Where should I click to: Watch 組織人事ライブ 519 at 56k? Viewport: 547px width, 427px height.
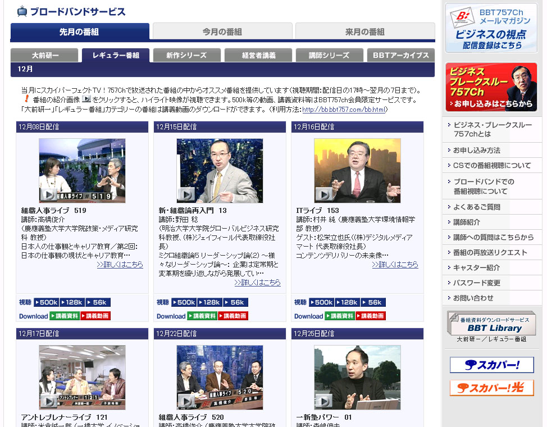[x=98, y=302]
